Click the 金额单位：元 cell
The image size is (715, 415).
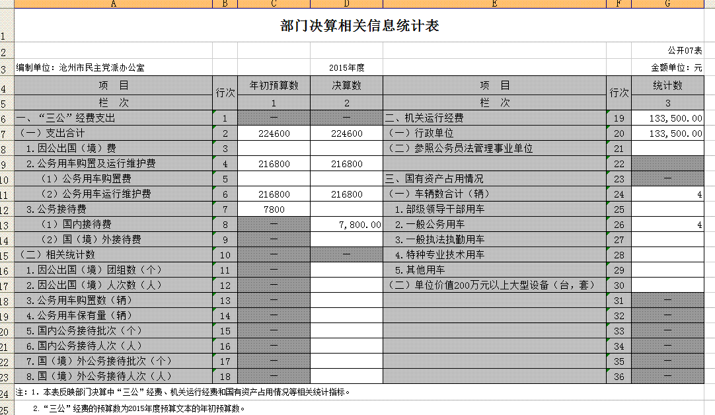point(677,67)
